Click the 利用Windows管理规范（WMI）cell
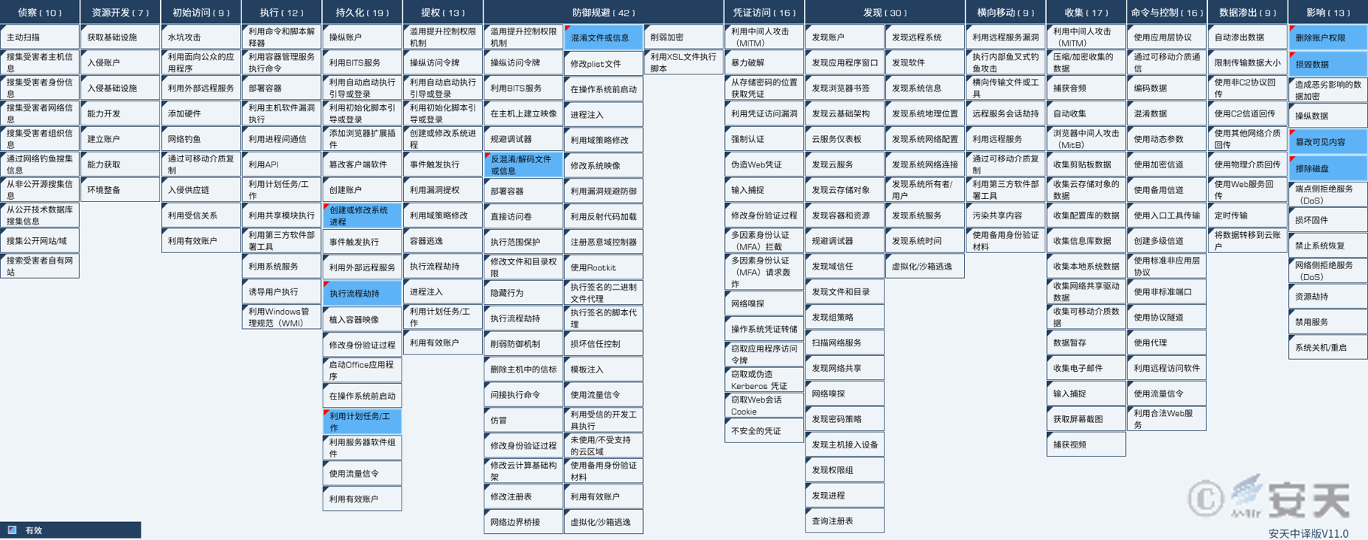This screenshot has height=540, width=1368. [281, 317]
